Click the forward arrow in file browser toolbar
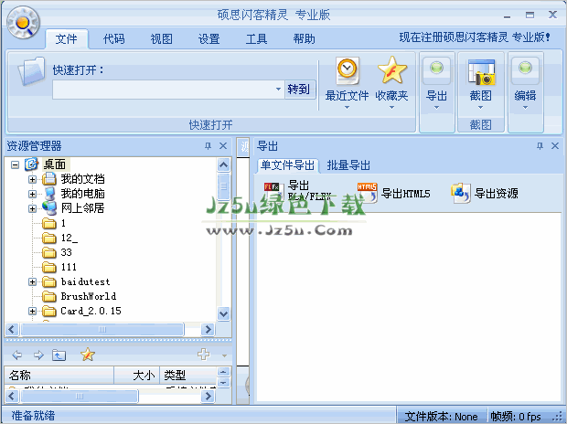567x424 pixels. [x=38, y=355]
